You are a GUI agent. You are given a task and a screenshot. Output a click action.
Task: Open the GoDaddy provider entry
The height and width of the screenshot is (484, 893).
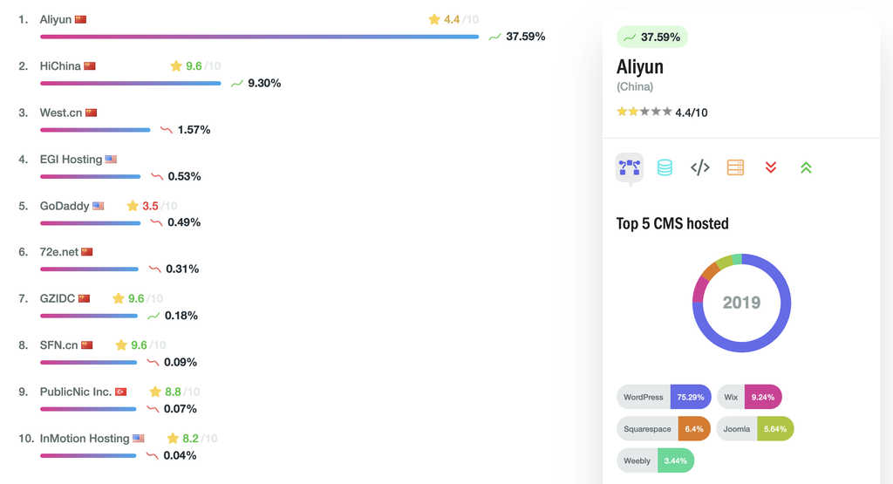pyautogui.click(x=65, y=206)
